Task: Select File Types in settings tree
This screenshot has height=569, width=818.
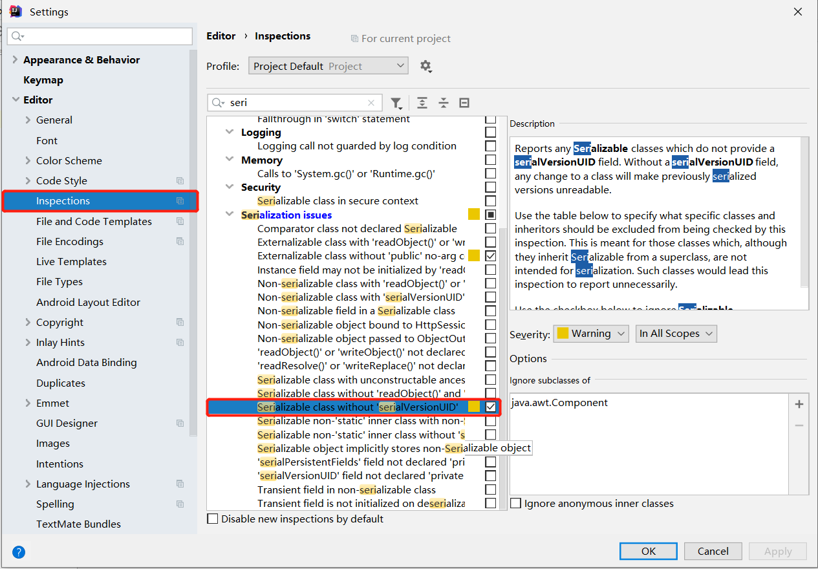Action: (x=59, y=281)
